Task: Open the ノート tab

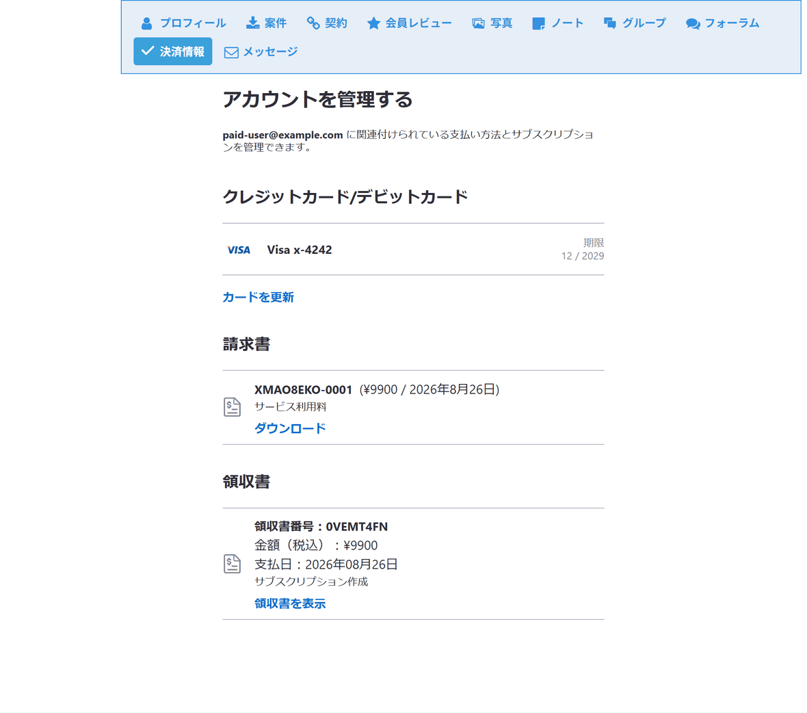Action: pyautogui.click(x=558, y=23)
